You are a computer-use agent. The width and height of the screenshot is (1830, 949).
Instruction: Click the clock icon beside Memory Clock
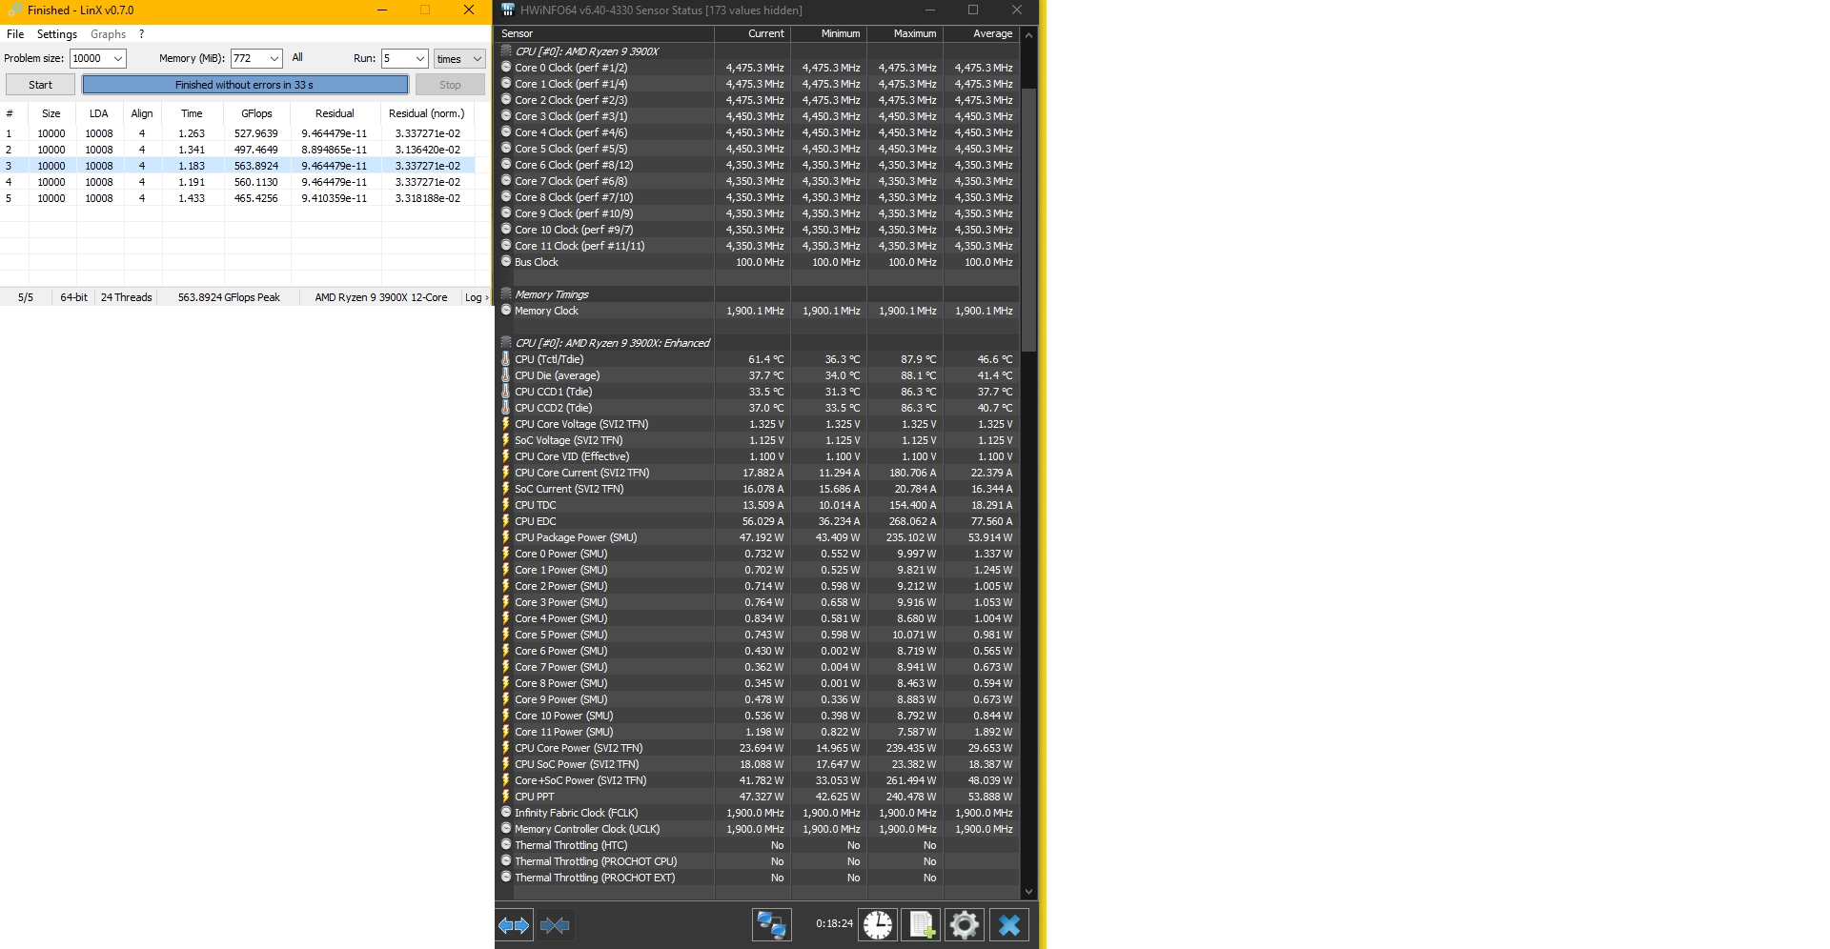(506, 311)
